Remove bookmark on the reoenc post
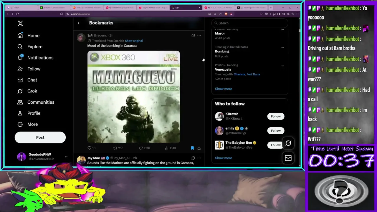 click(192, 148)
